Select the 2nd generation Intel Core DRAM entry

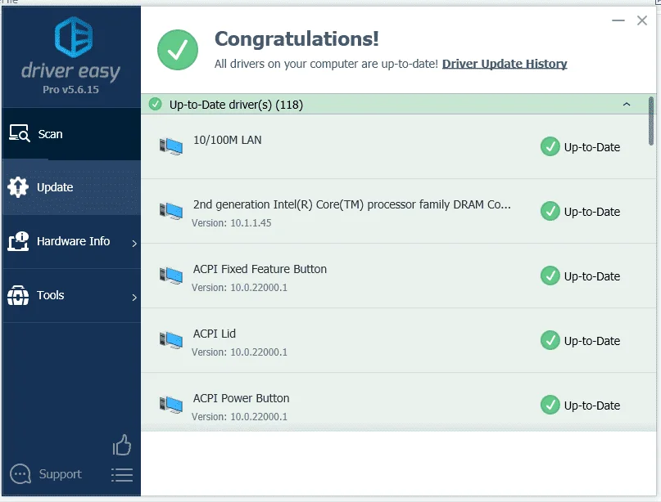coord(351,204)
